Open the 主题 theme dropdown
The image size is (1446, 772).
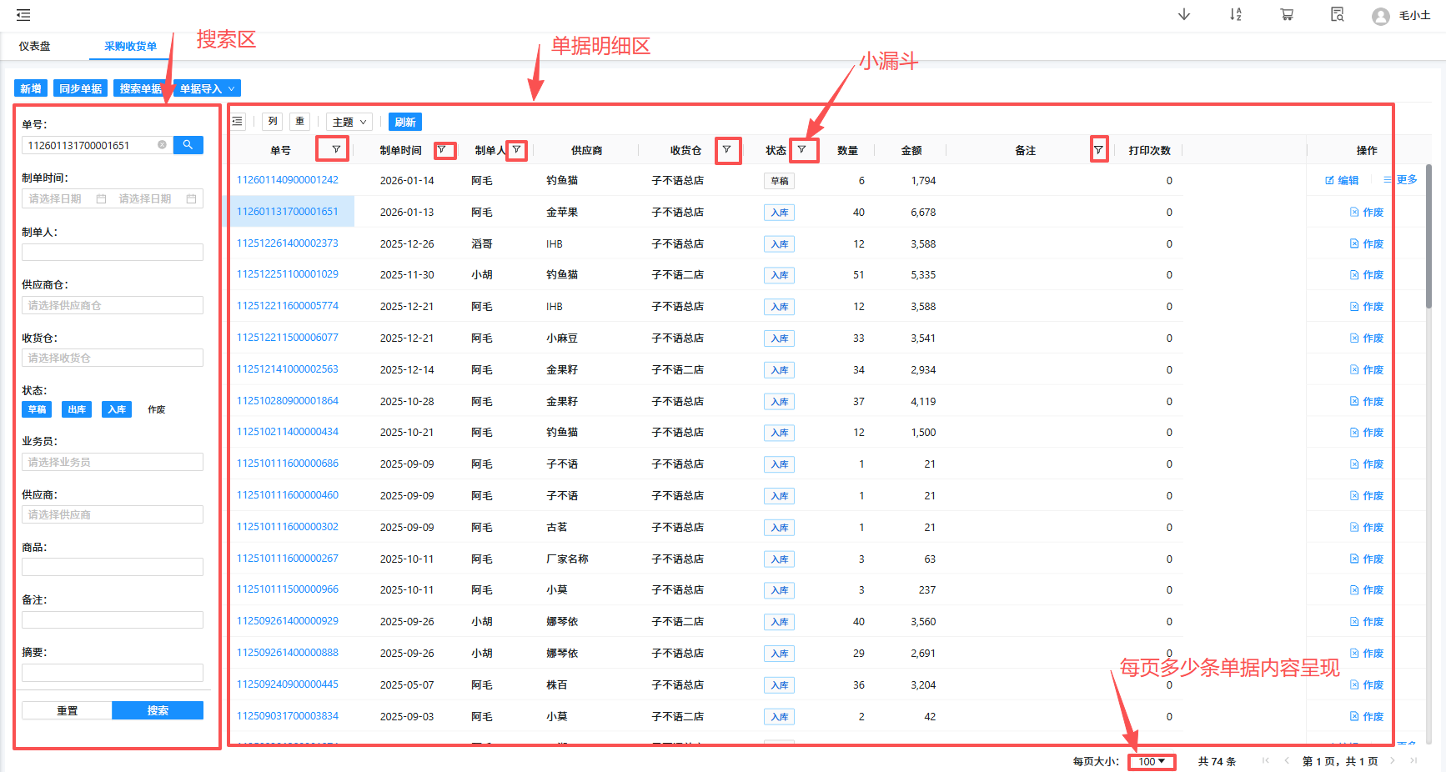pos(349,121)
